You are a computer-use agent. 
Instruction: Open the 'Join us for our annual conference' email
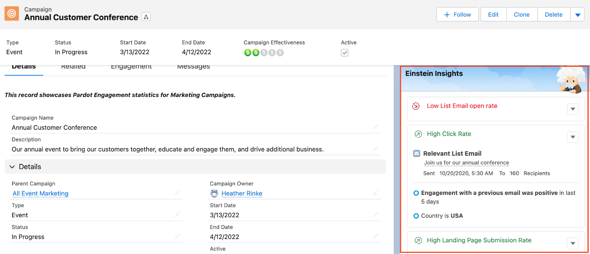pos(466,163)
